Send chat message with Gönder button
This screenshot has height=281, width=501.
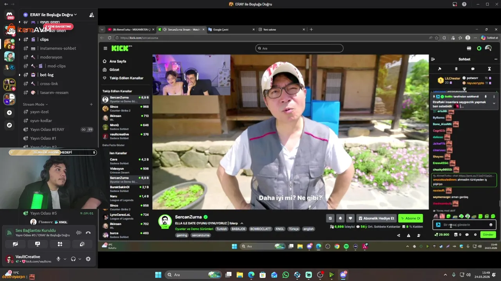488,235
